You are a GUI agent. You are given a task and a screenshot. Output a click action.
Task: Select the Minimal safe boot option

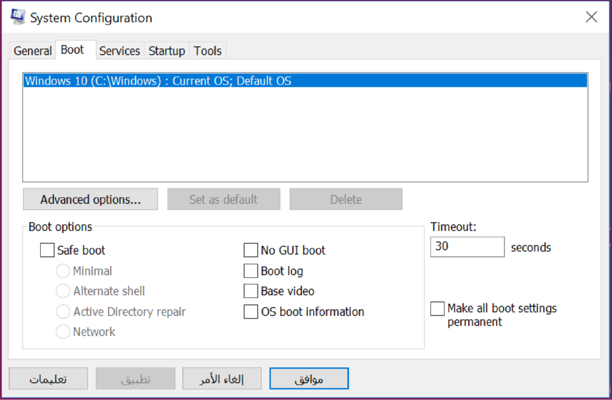tap(63, 271)
